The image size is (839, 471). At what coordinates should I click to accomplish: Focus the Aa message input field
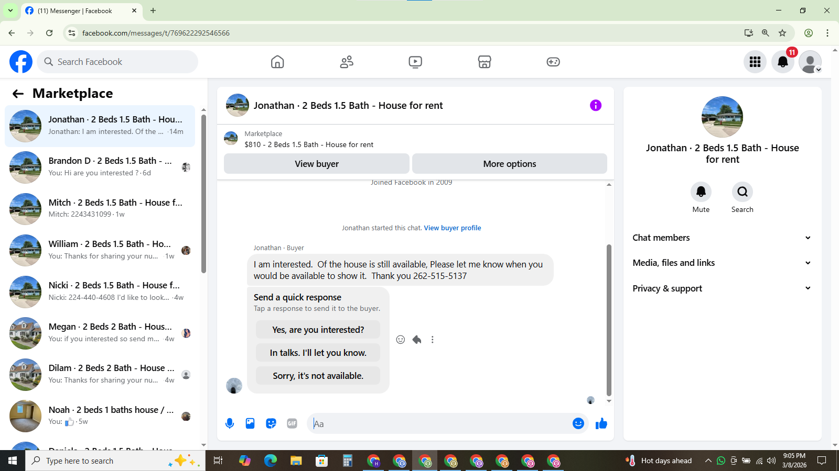[x=439, y=423]
